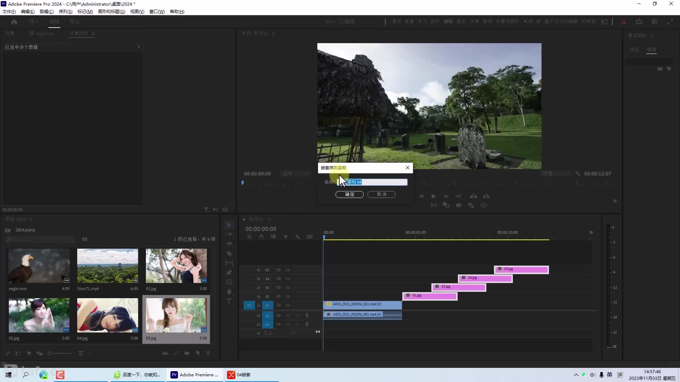Enable voice-over record on A1
This screenshot has height=382, width=680.
(307, 316)
